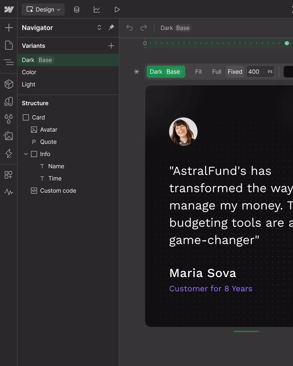The height and width of the screenshot is (366, 293).
Task: Open the Navigator panel icon in sidebar
Action: pyautogui.click(x=9, y=62)
